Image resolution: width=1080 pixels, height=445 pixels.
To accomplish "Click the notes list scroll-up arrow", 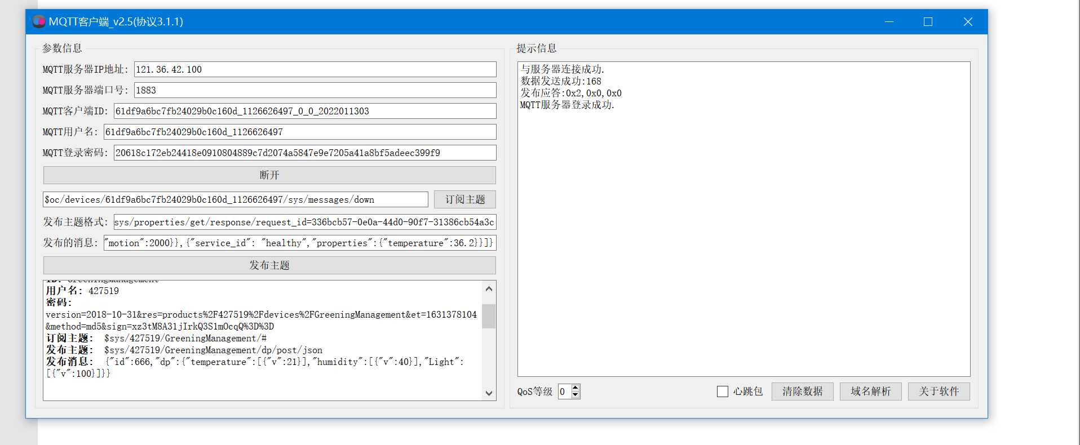I will coord(489,289).
